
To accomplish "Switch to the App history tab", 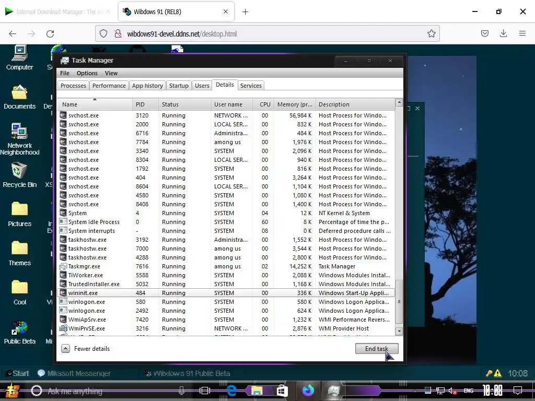I will (x=147, y=86).
